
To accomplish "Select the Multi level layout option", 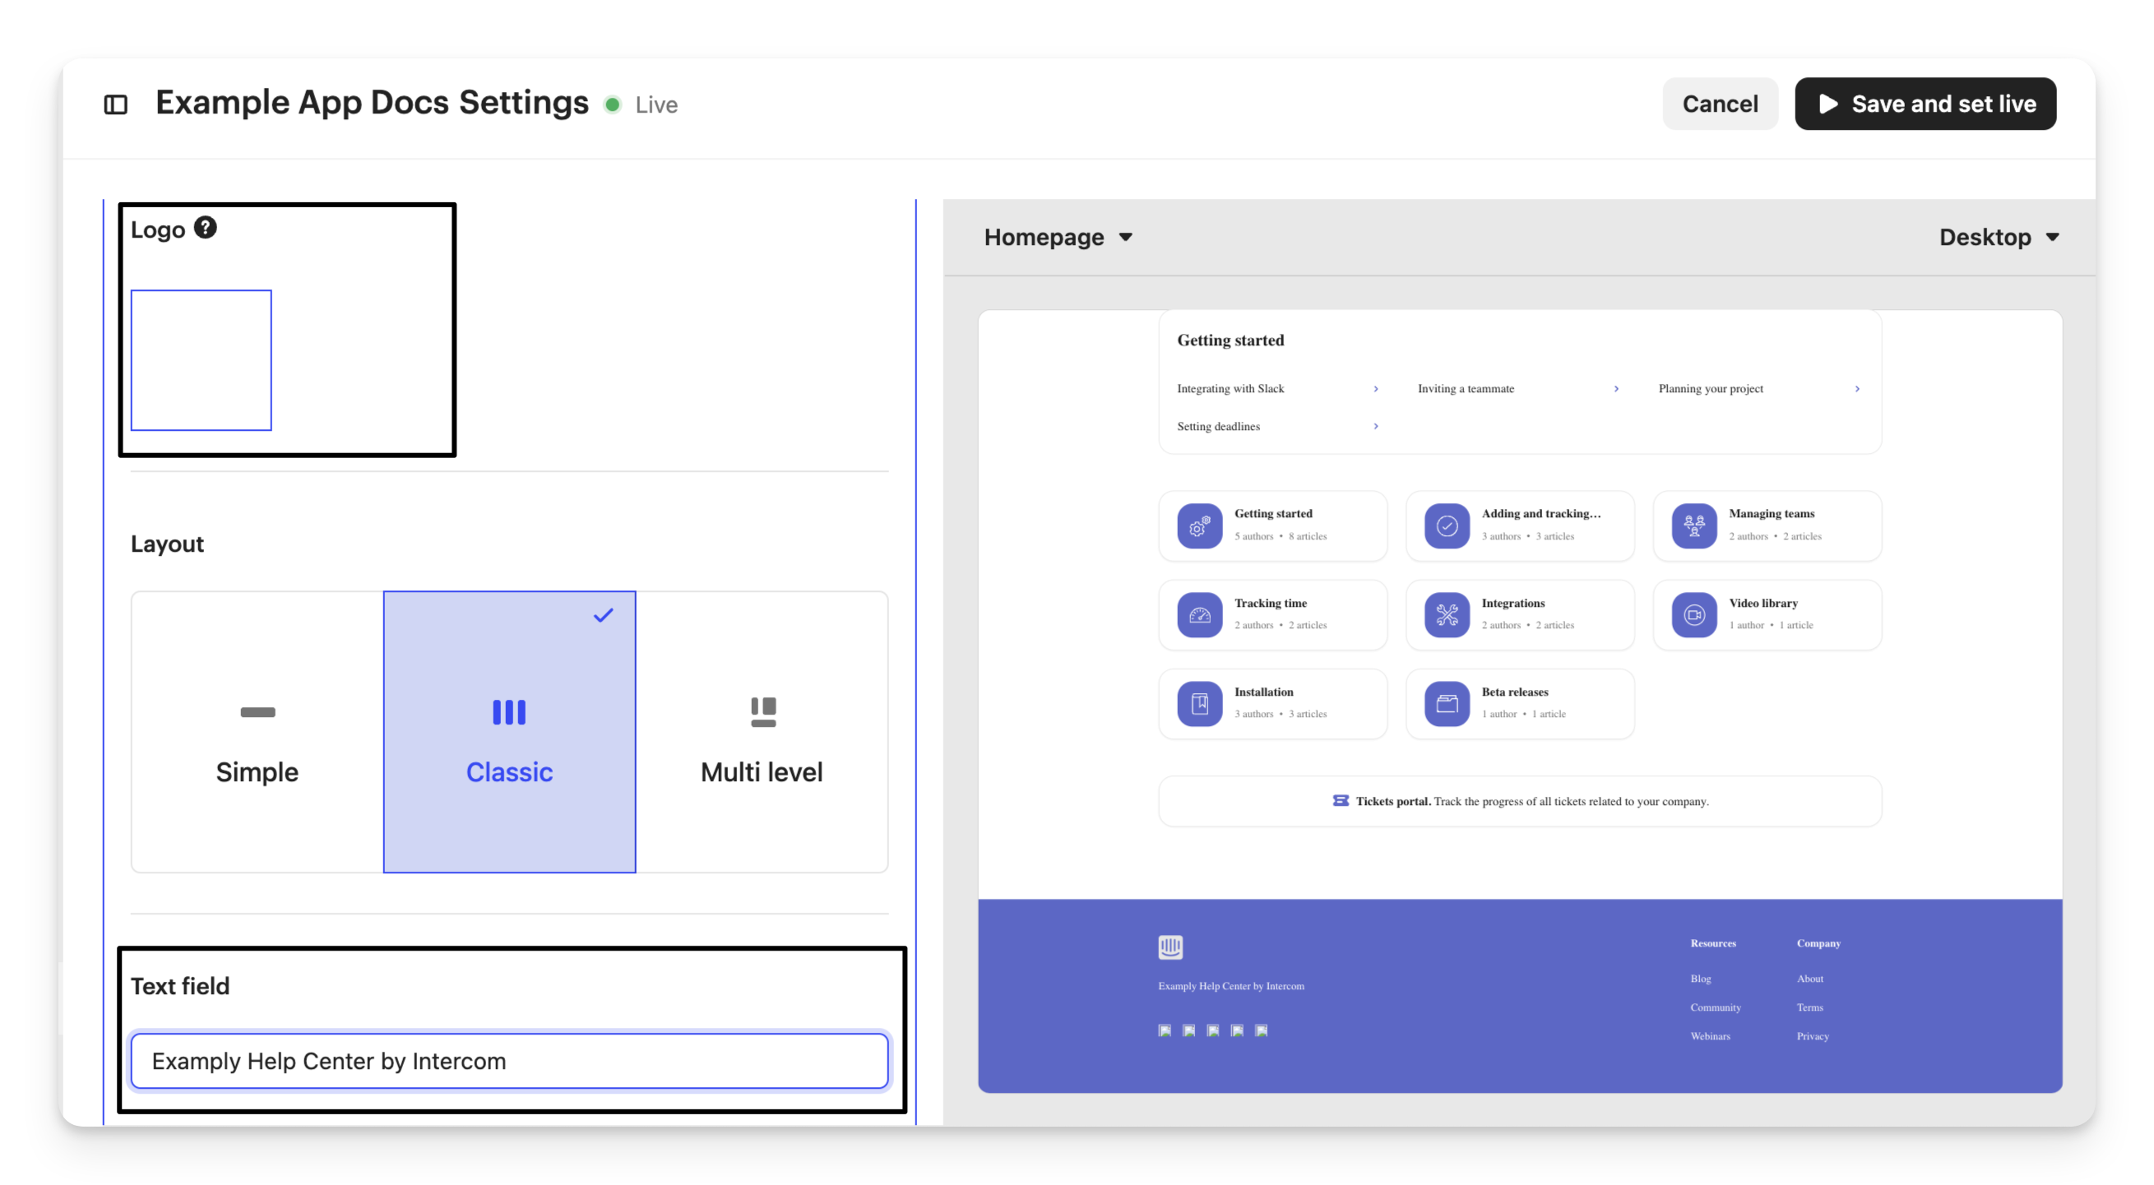I will [761, 732].
